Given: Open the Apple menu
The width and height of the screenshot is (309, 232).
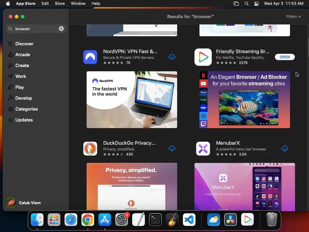Looking at the screenshot, I should pyautogui.click(x=8, y=3).
